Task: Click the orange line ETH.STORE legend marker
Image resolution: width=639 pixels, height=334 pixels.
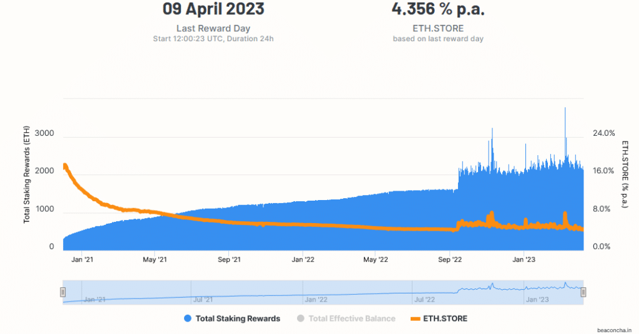Action: click(413, 318)
